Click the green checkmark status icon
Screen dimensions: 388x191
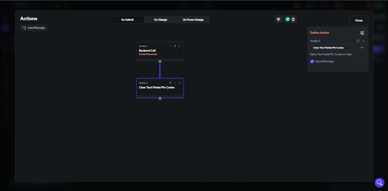pos(287,19)
